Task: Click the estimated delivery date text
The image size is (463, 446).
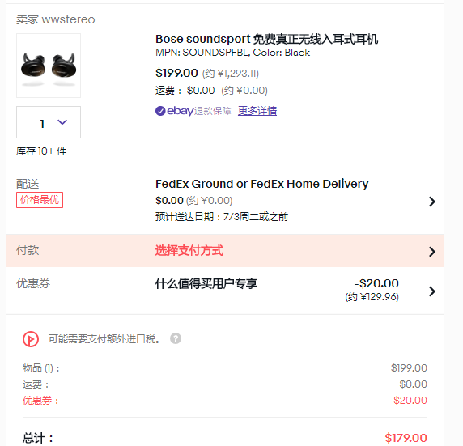Action: (x=222, y=216)
